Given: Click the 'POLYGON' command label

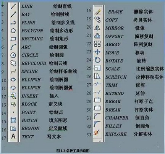Looking at the screenshot, I should coord(32,31).
